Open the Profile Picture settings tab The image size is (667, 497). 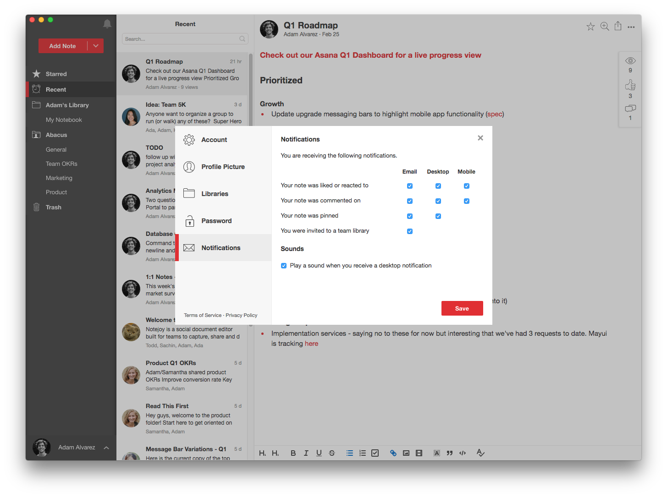223,167
